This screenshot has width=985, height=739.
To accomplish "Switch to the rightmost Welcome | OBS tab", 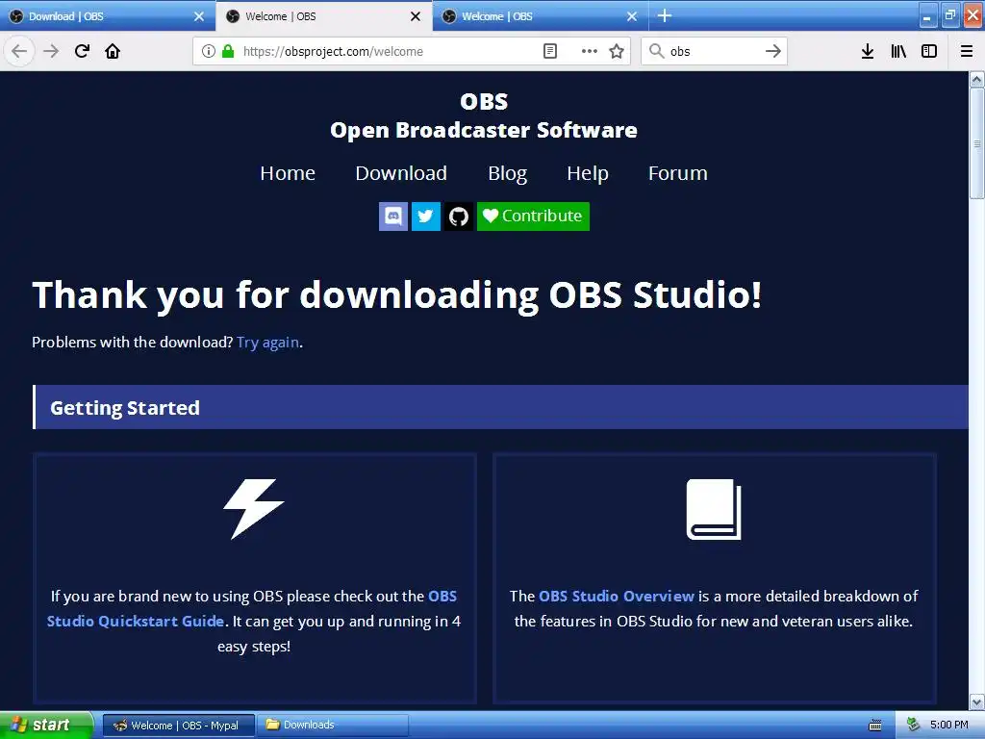I will coord(541,16).
